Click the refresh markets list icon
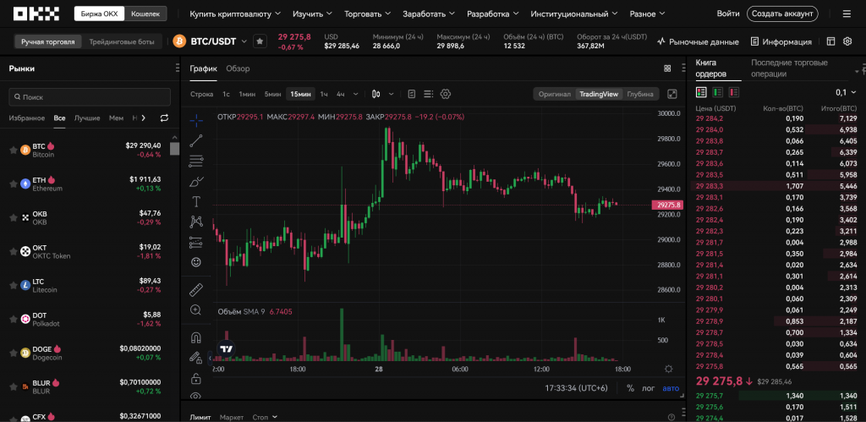 [x=164, y=118]
